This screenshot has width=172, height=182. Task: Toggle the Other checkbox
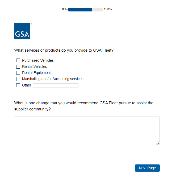click(x=18, y=85)
